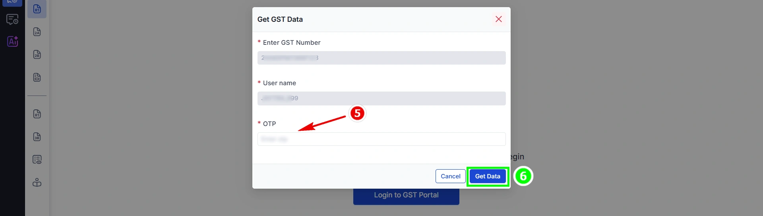Click Login to GST Portal button
Screen dimensions: 763x216
point(406,196)
